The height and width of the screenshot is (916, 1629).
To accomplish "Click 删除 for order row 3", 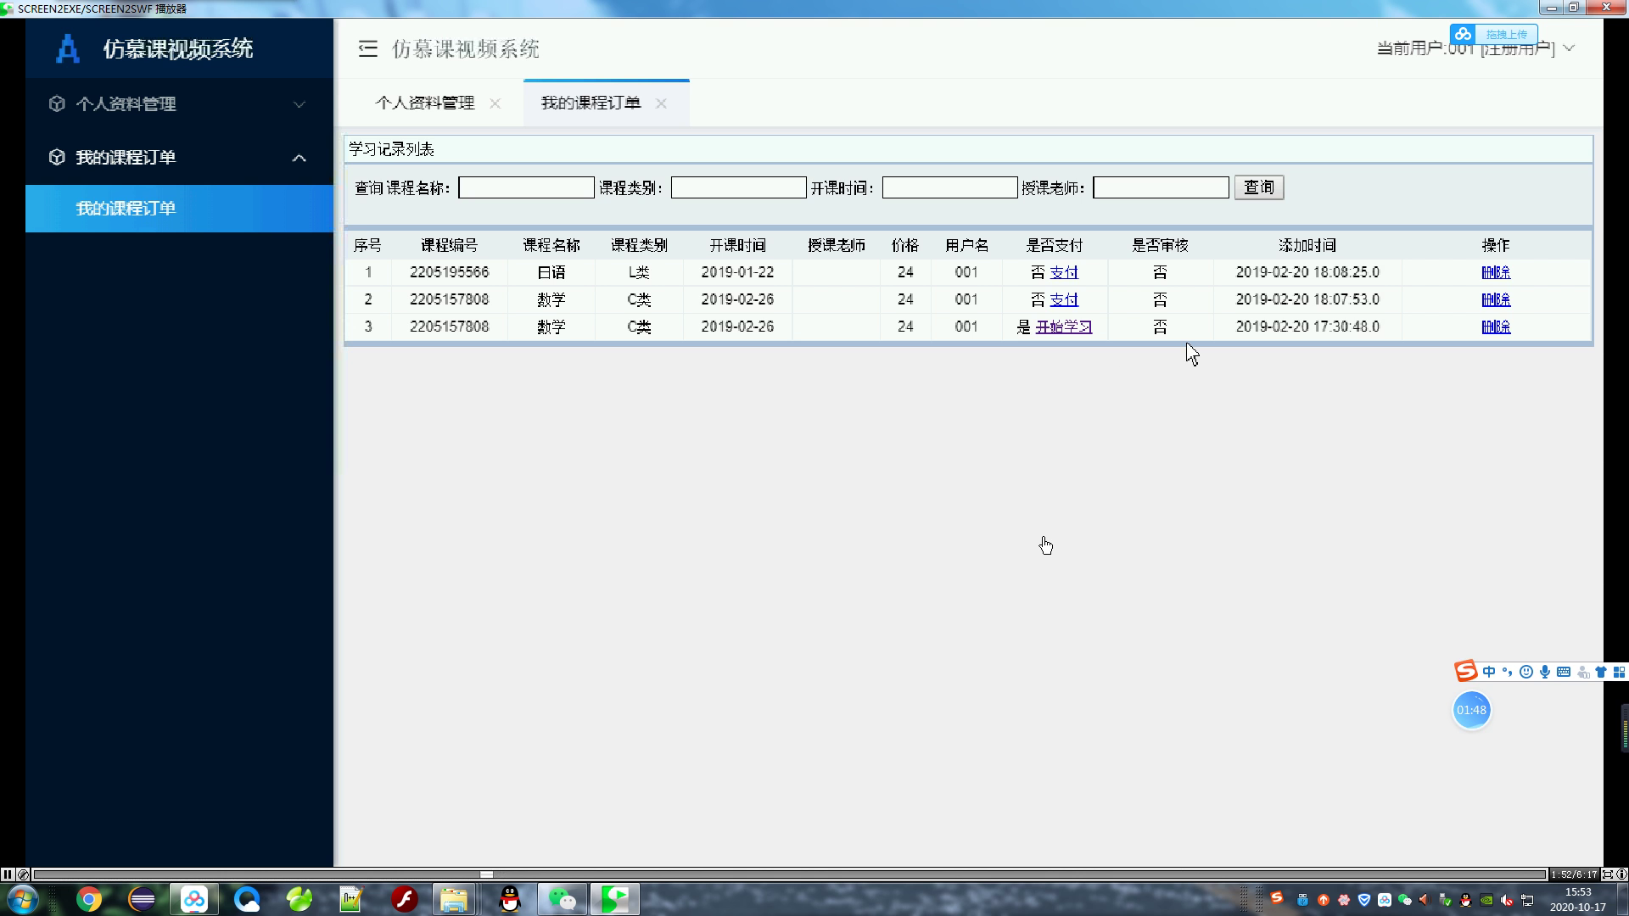I will [x=1496, y=327].
